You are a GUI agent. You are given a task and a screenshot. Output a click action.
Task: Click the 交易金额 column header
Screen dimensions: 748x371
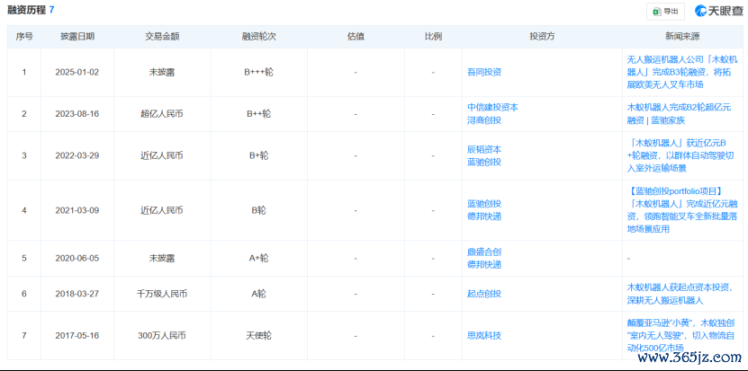[x=162, y=37]
